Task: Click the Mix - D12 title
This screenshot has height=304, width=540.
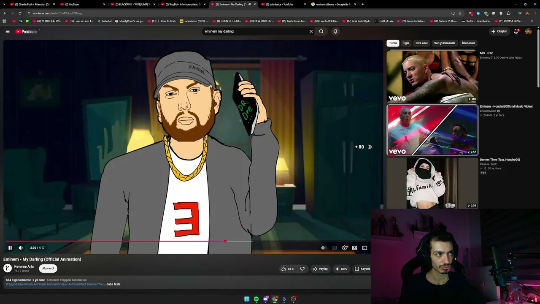Action: tap(486, 53)
